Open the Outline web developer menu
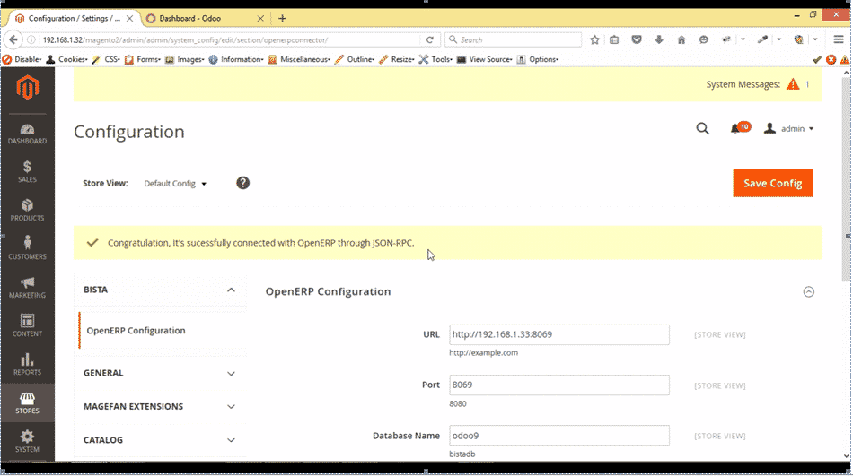 [355, 59]
